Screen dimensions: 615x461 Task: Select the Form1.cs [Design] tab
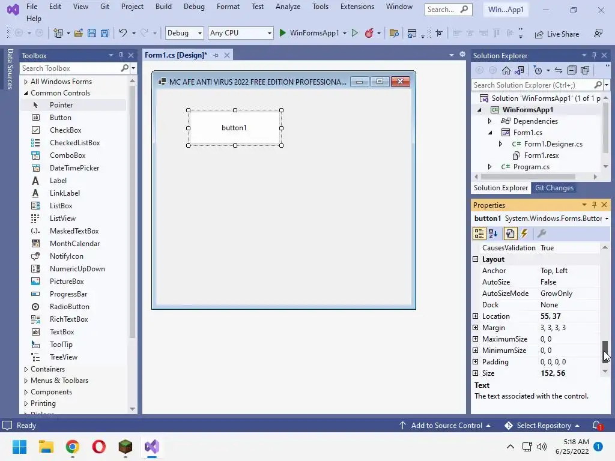tap(176, 55)
